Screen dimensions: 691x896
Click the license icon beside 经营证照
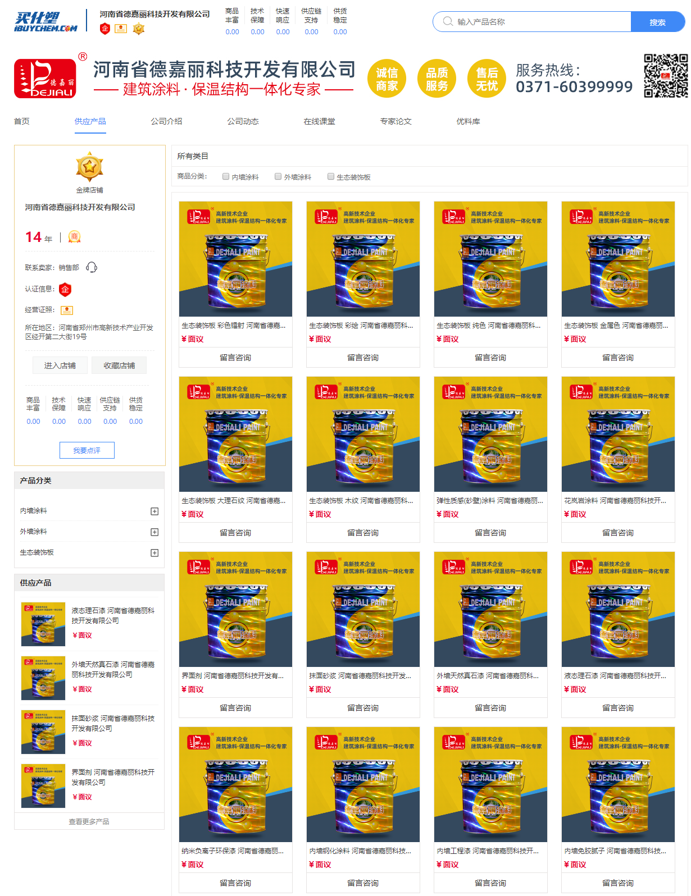coord(67,310)
